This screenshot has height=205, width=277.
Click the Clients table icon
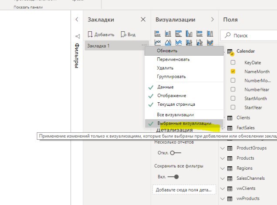click(x=230, y=118)
